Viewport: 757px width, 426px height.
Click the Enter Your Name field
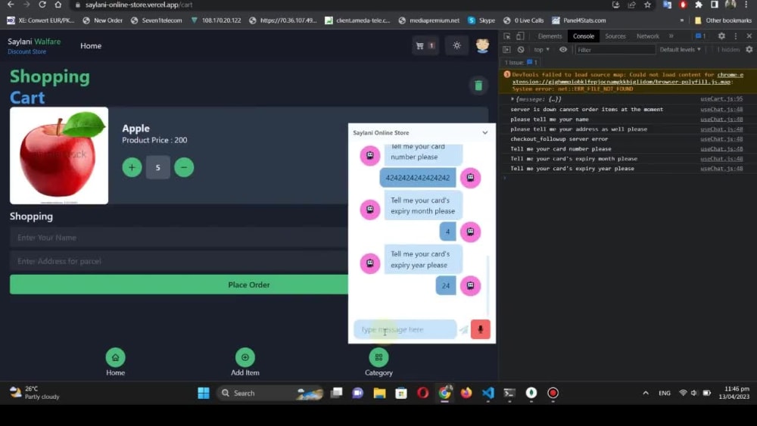coord(179,238)
